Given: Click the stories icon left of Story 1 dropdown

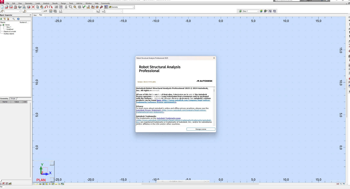Looking at the screenshot, I should point(240,11).
